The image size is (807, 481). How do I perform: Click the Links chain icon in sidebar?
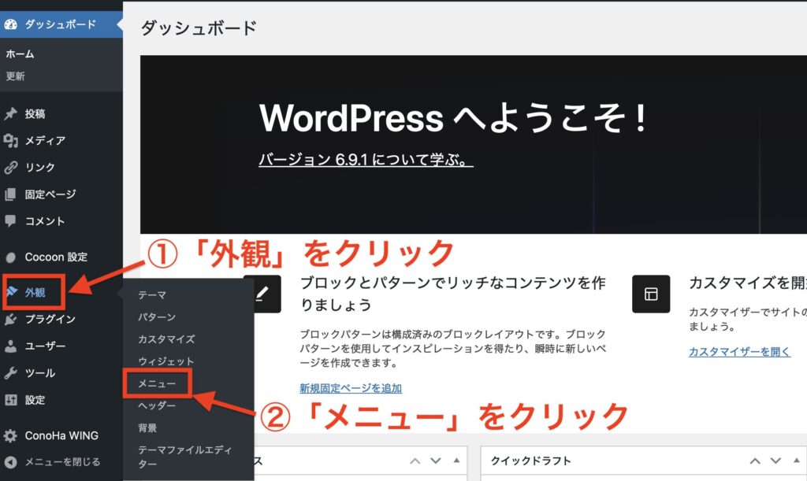pos(10,168)
